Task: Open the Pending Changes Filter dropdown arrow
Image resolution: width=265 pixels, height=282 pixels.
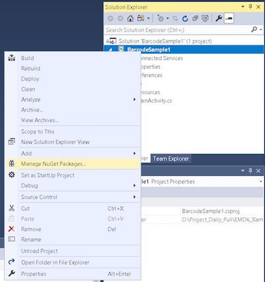Action: pos(168,19)
